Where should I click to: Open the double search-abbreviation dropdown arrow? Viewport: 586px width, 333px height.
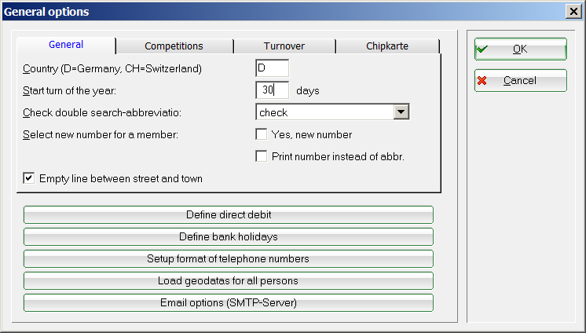(401, 112)
